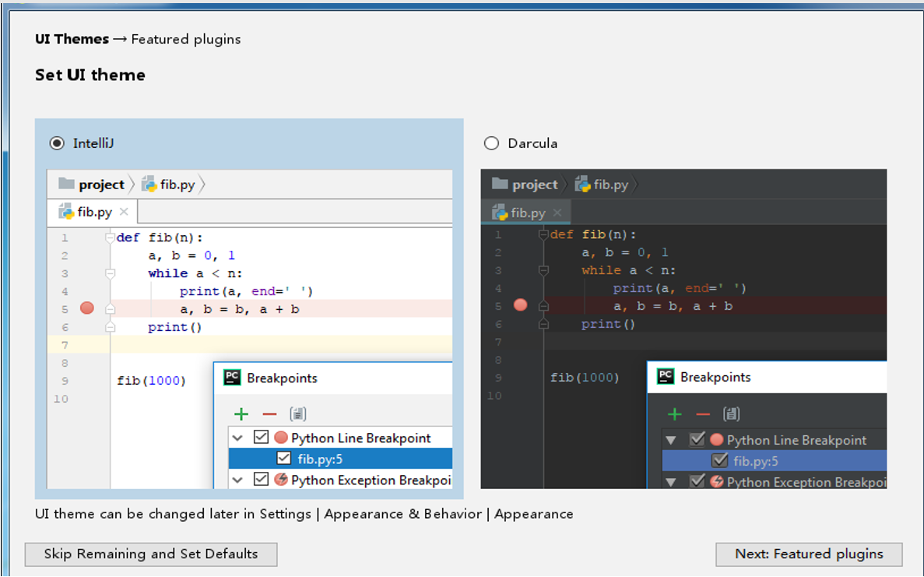The image size is (924, 577).
Task: Collapse Python Exception Breakpoint triangle in Darcula preview
Action: click(x=670, y=482)
